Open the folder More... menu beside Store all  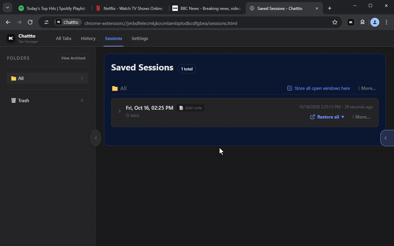[x=367, y=89]
